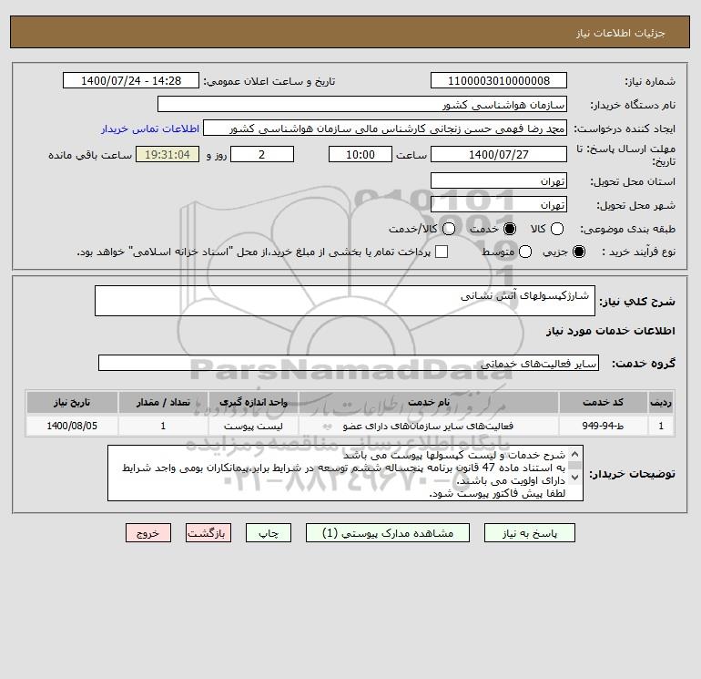Click the delivery province field تهران
The width and height of the screenshot is (701, 679).
coord(499,180)
